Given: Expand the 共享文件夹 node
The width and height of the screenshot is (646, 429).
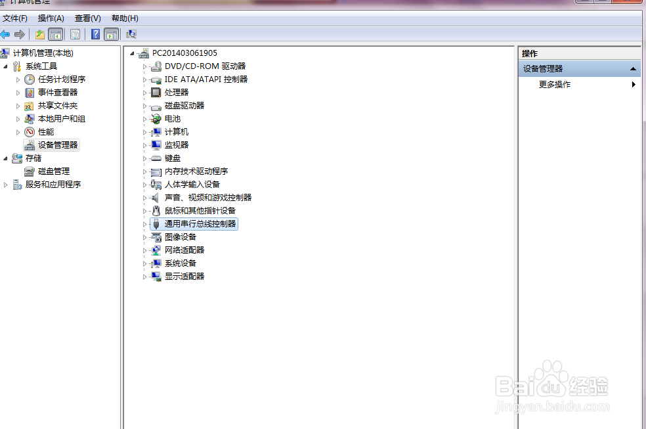Looking at the screenshot, I should 18,106.
